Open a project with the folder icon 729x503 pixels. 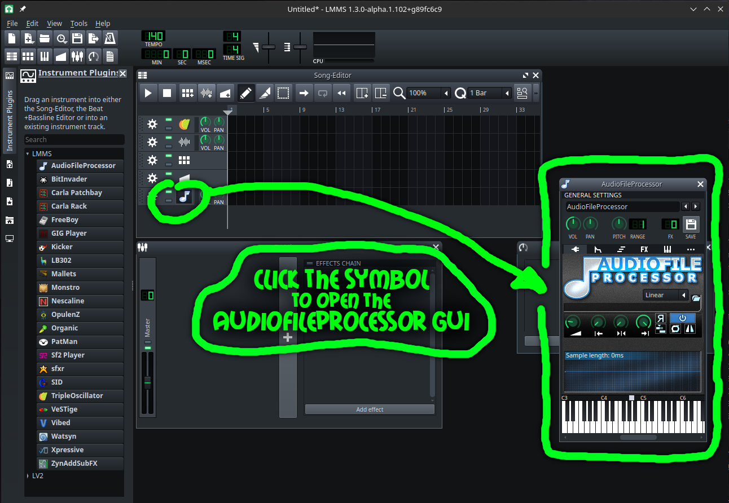tap(45, 38)
